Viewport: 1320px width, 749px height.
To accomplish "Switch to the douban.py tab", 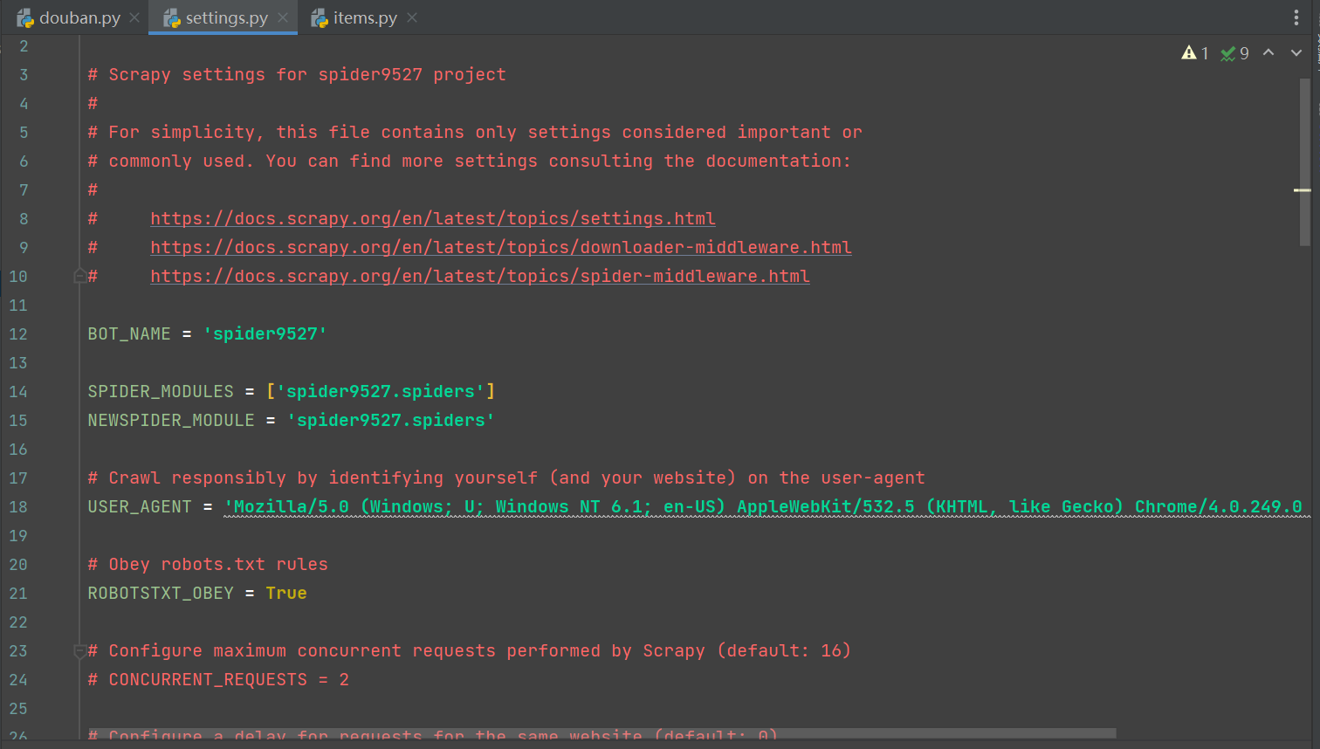I will pyautogui.click(x=79, y=17).
